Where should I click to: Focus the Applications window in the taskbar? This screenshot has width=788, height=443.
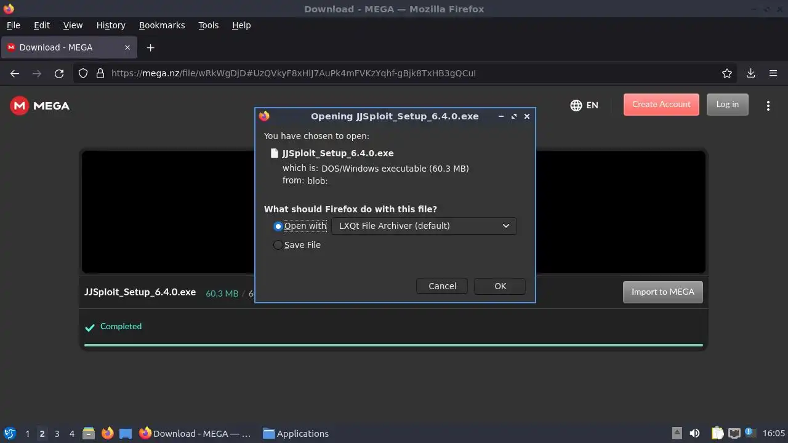(296, 433)
